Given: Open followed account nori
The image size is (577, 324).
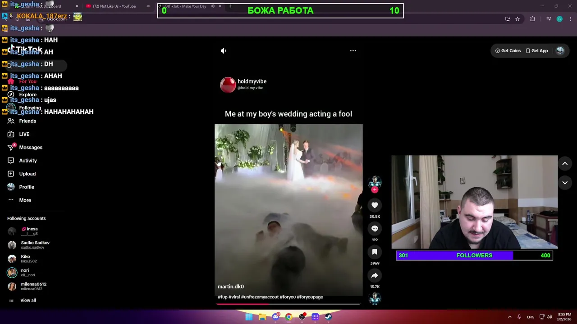Looking at the screenshot, I should (x=21, y=272).
